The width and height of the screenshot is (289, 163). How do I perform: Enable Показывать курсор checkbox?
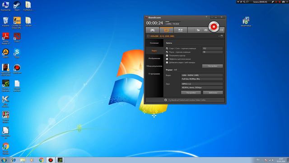tap(167, 55)
